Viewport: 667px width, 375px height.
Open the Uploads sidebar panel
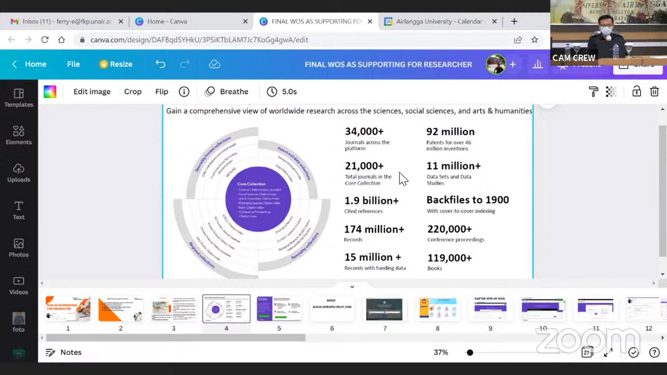pyautogui.click(x=18, y=173)
